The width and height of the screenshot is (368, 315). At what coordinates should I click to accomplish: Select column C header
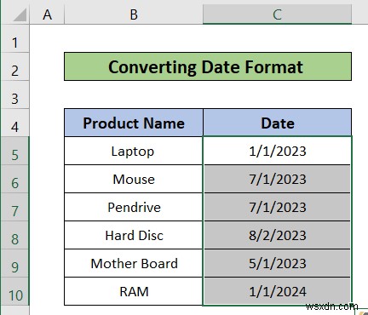pyautogui.click(x=277, y=14)
